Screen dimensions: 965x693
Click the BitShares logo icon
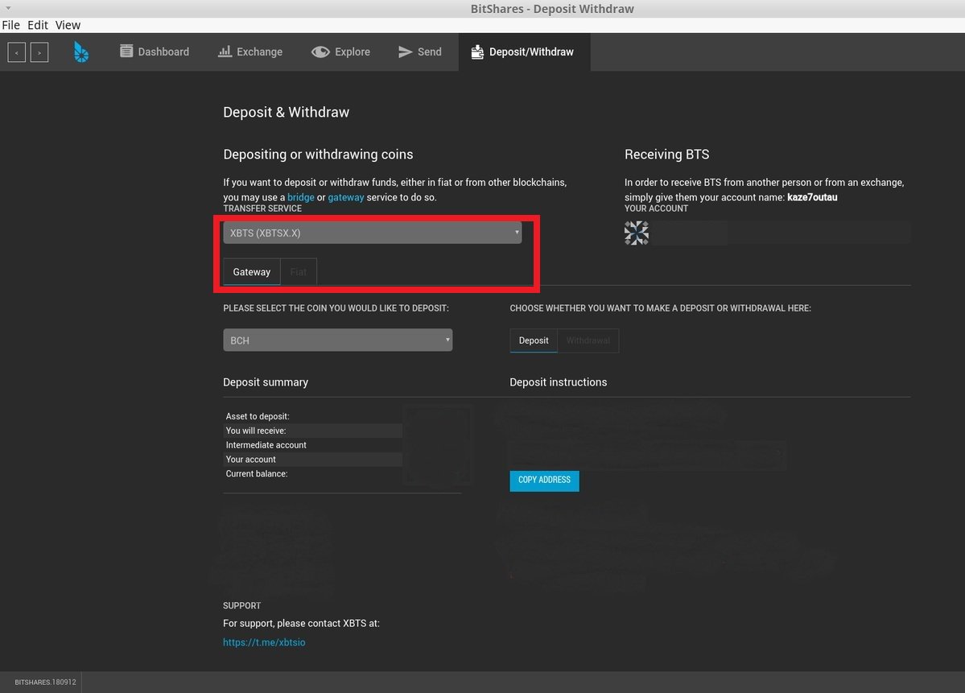(81, 52)
